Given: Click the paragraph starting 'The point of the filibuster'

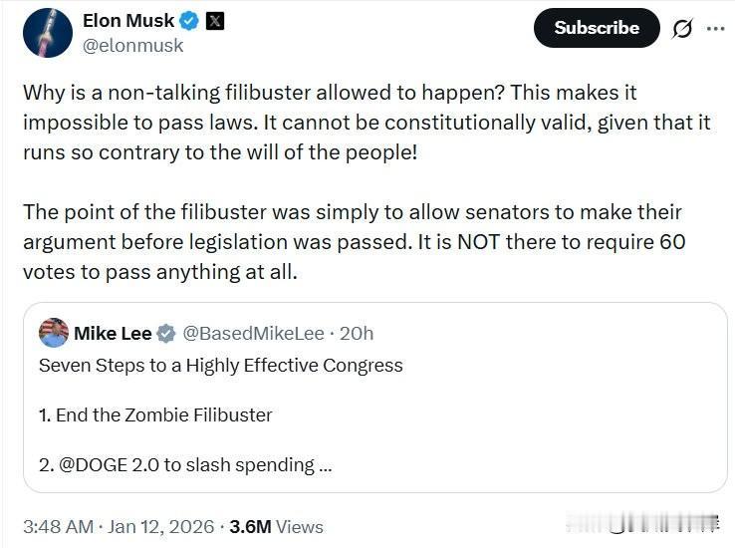Looking at the screenshot, I should click(354, 241).
